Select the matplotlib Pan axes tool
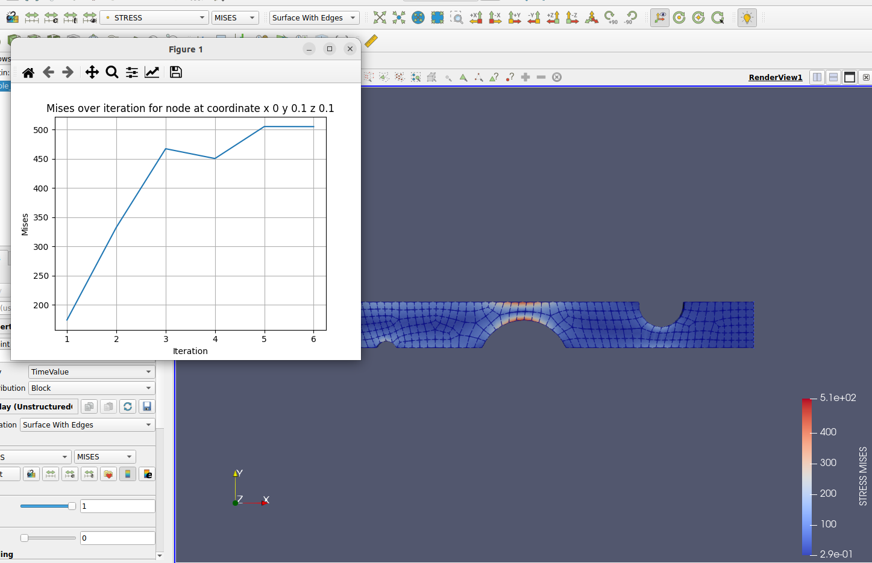 pos(92,72)
